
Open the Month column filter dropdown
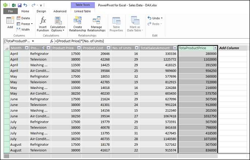coord(27,48)
